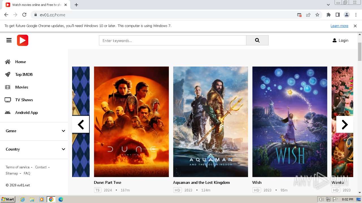Image resolution: width=362 pixels, height=203 pixels.
Task: Select Top IMDB in sidebar
Action: [24, 74]
